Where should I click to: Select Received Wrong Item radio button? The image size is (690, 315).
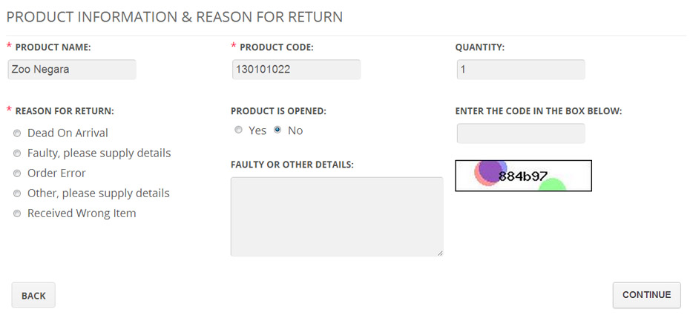17,213
